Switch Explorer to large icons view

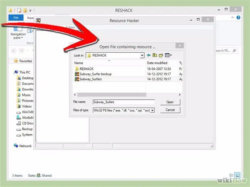237,175
